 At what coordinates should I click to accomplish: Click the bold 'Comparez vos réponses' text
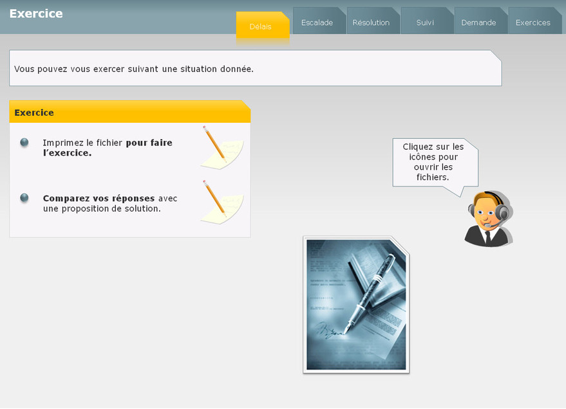point(99,198)
